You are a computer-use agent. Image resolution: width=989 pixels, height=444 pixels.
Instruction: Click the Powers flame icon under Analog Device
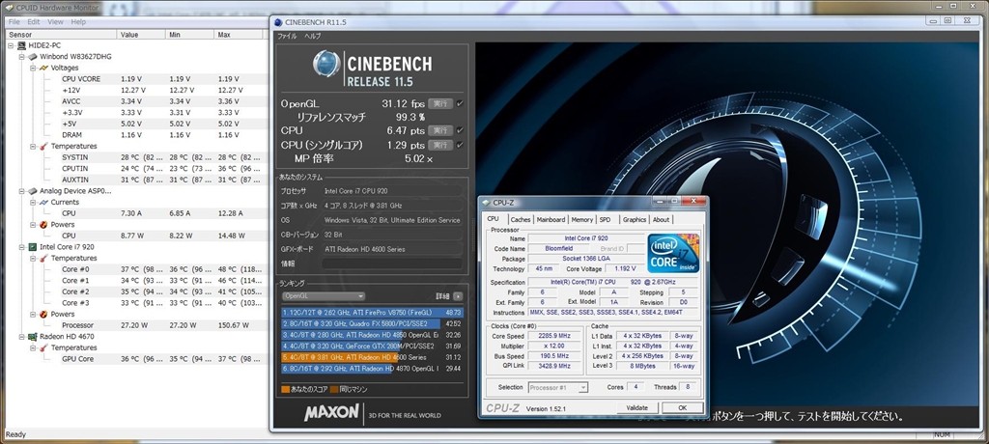[x=42, y=224]
